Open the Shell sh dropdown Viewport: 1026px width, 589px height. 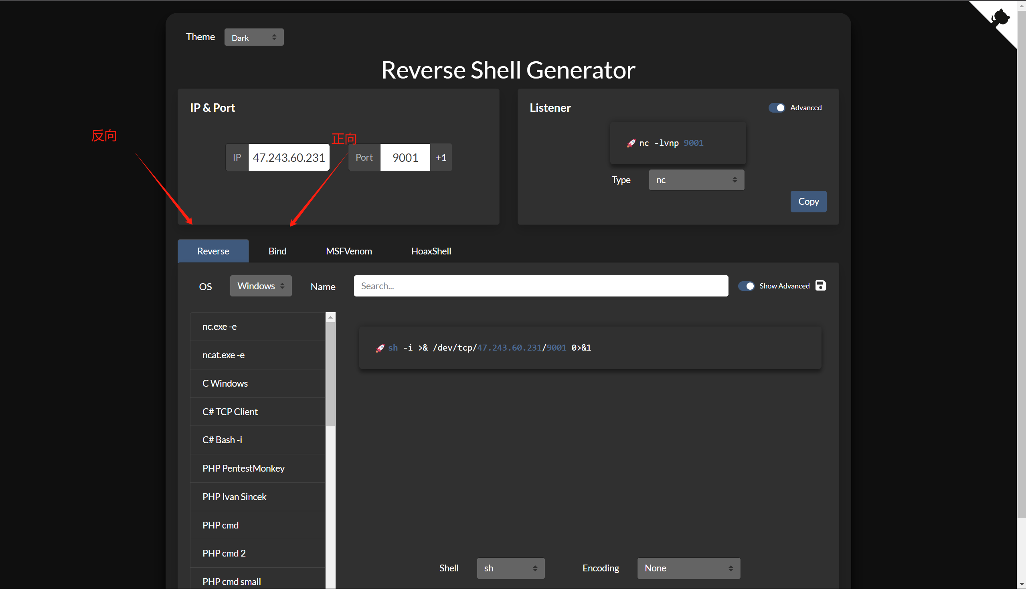(x=510, y=569)
